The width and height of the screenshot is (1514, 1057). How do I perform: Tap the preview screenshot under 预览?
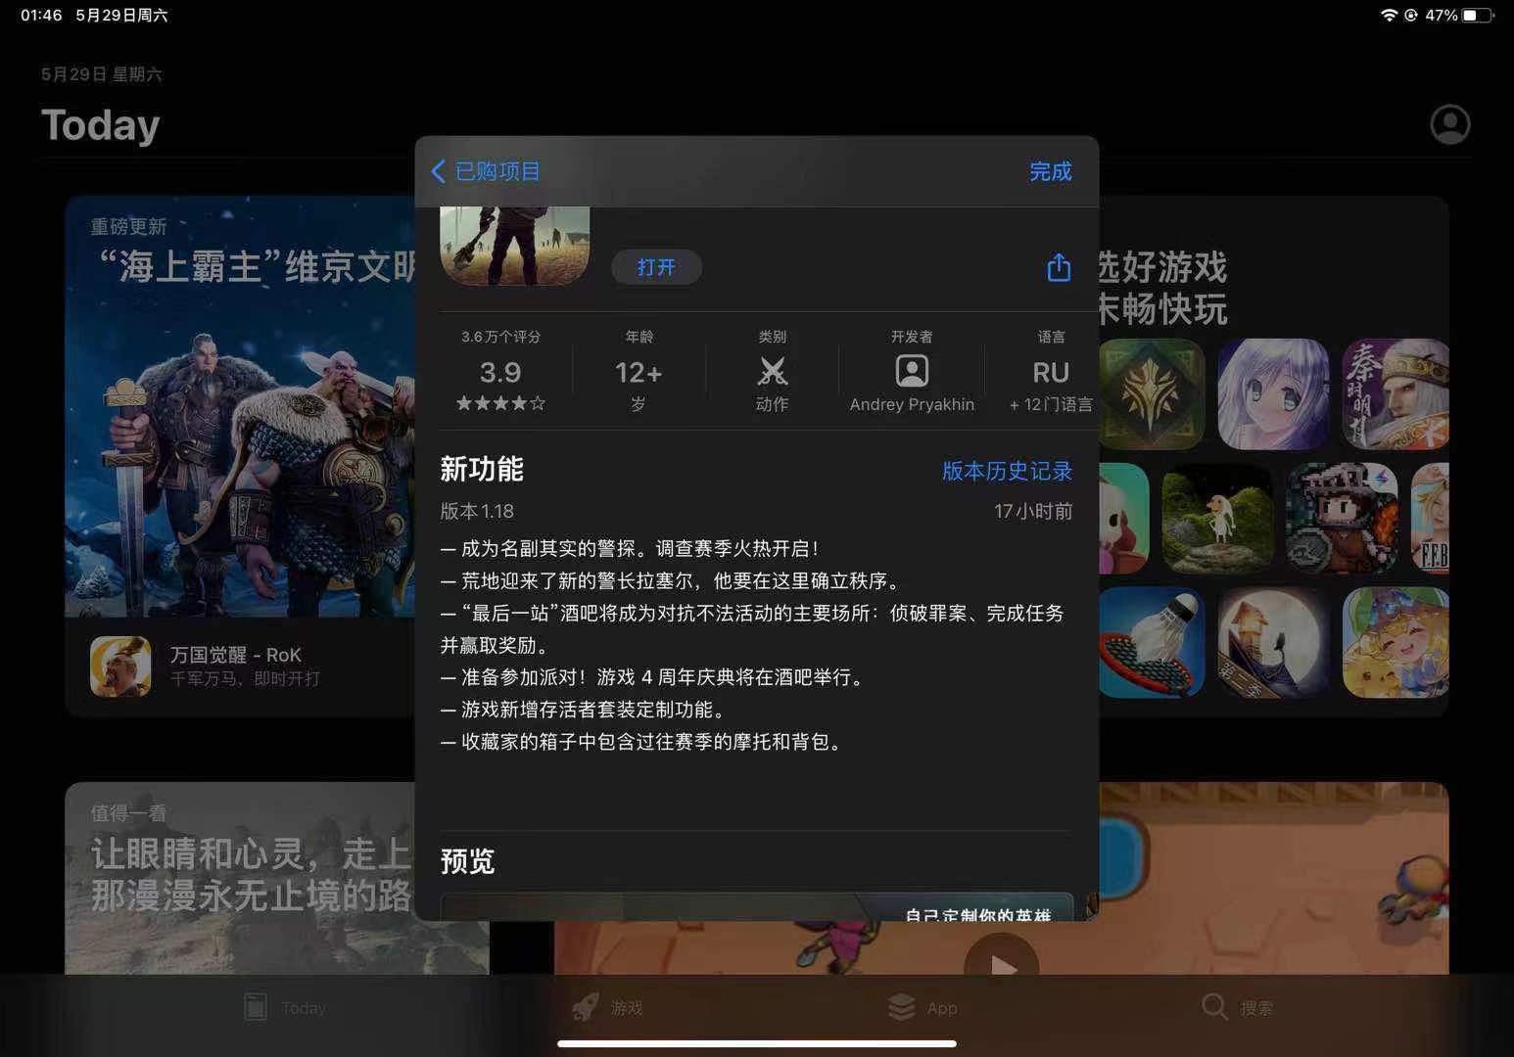757,907
